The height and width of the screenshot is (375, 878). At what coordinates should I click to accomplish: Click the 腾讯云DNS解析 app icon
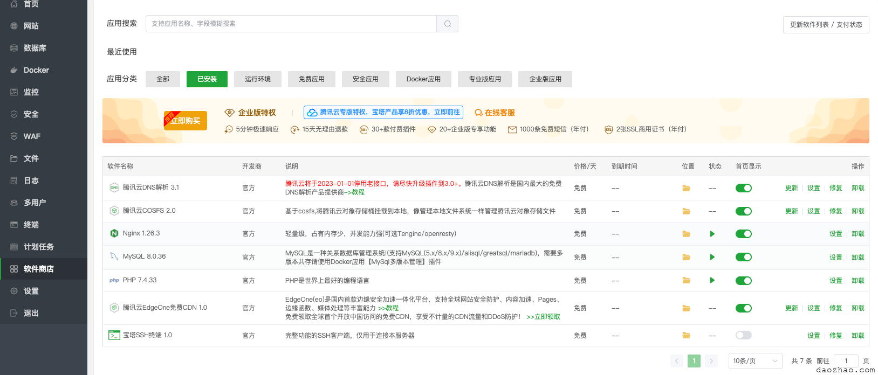click(114, 188)
